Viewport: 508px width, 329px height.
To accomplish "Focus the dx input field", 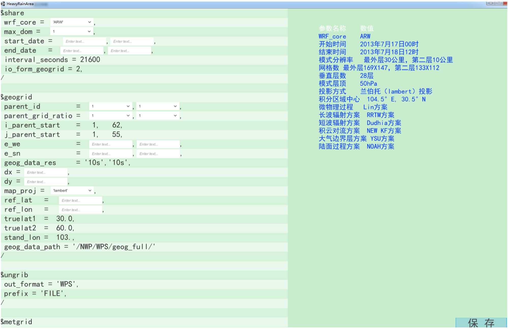I will (x=46, y=172).
